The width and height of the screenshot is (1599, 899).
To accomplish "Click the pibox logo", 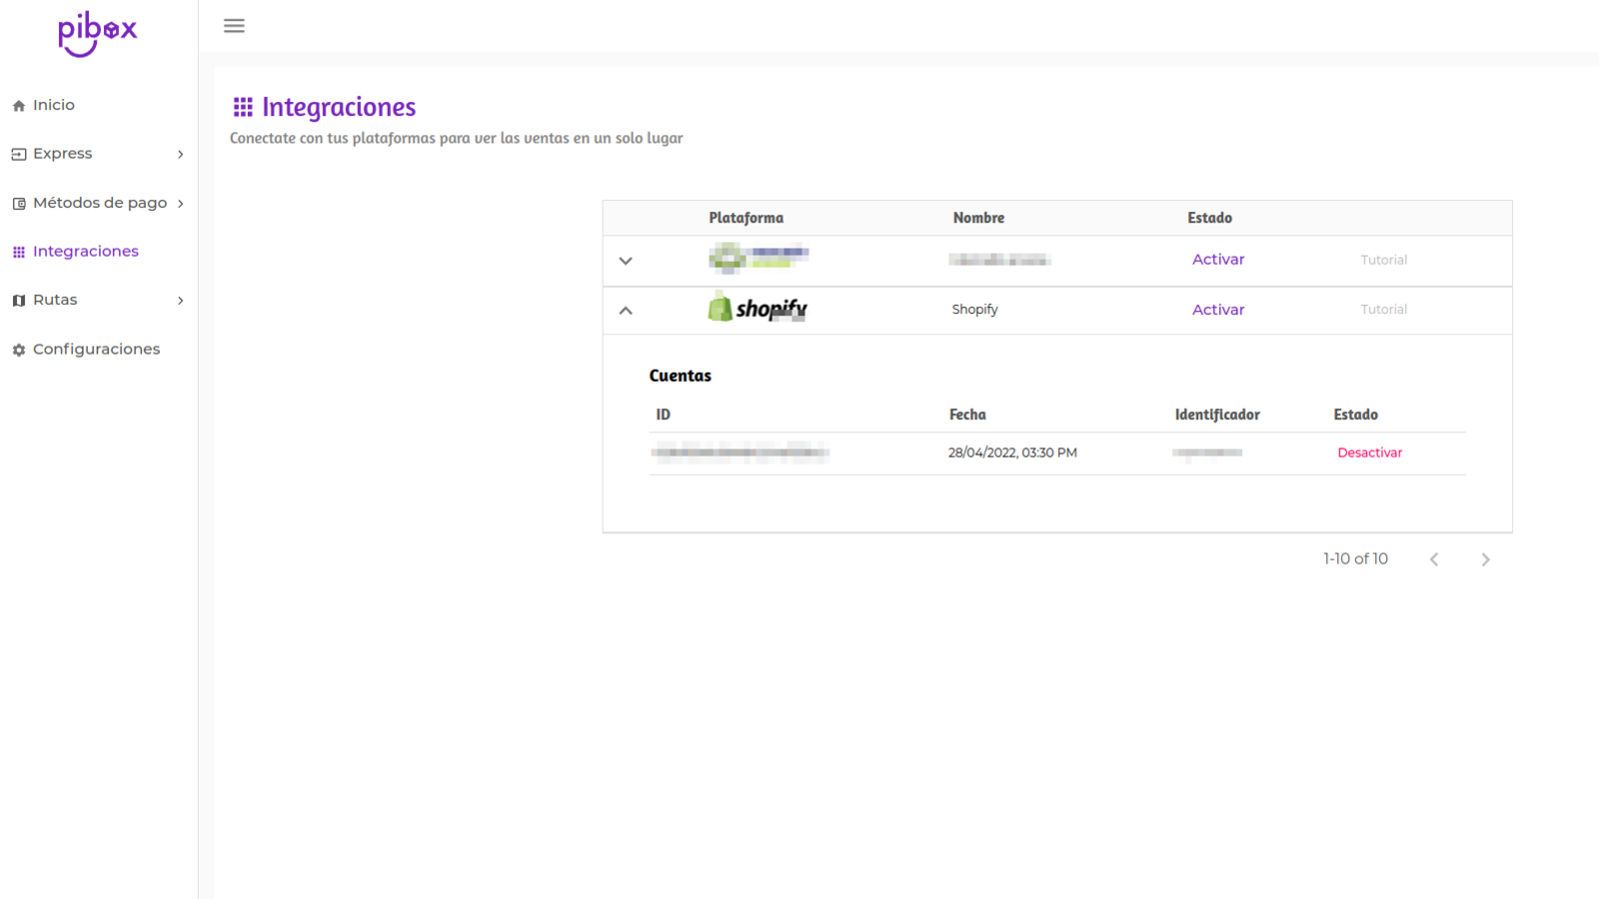I will [x=97, y=34].
